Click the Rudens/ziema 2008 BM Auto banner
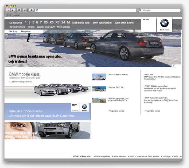Viewport: 189px width, 168px height. point(47,131)
